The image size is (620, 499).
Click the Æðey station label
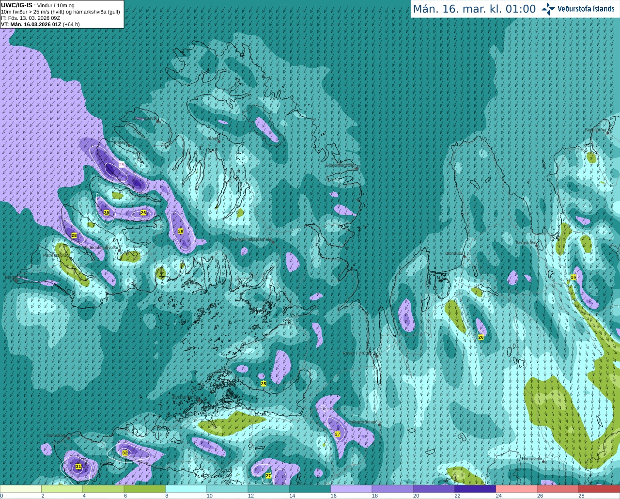click(213, 139)
